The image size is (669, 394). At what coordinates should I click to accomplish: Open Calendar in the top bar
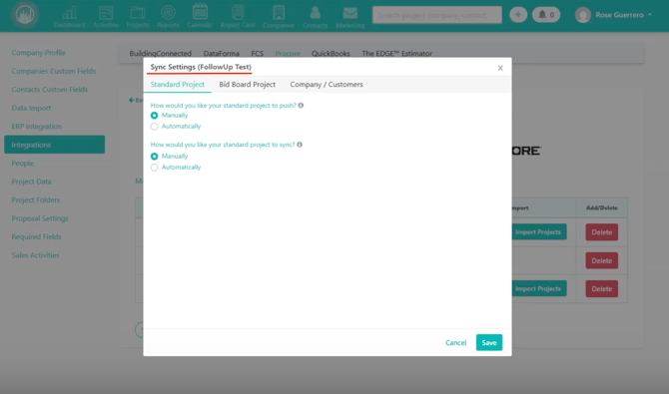tap(200, 16)
